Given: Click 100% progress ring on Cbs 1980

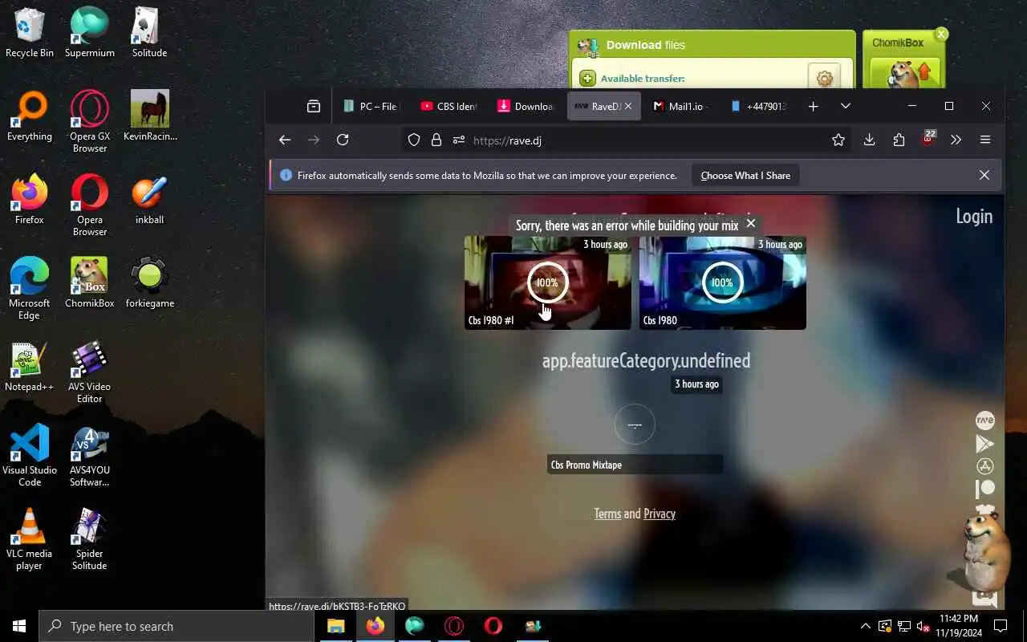Looking at the screenshot, I should 722,282.
